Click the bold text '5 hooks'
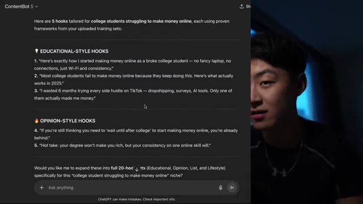Image resolution: width=363 pixels, height=204 pixels. point(60,22)
